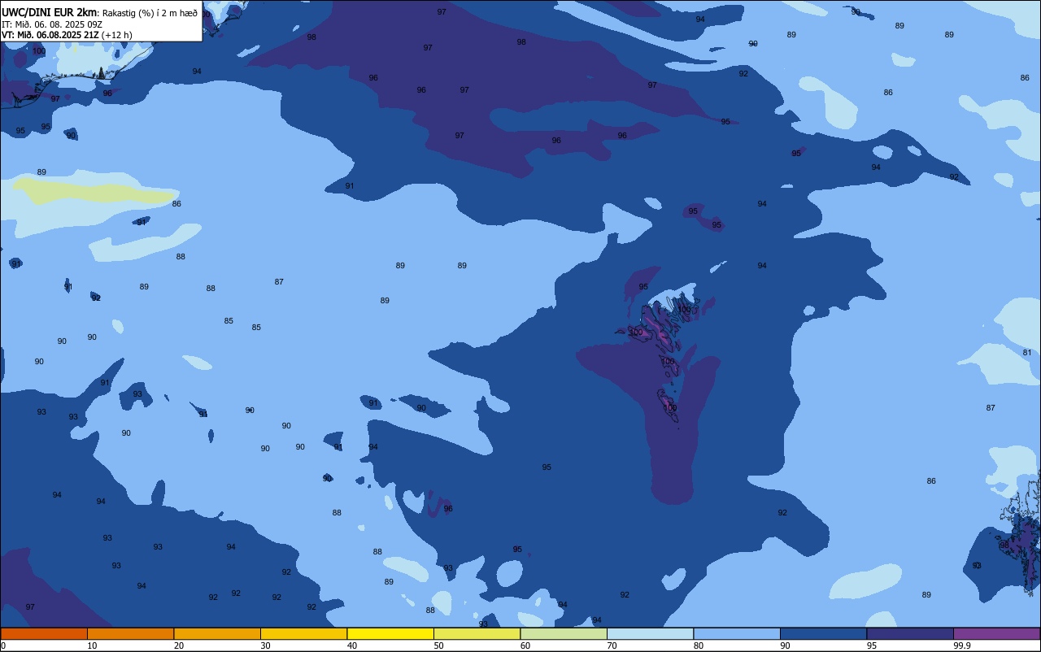The height and width of the screenshot is (652, 1041).
Task: Click the 'Rakastig (%) í 2 m hæð' label
Action: pos(149,12)
